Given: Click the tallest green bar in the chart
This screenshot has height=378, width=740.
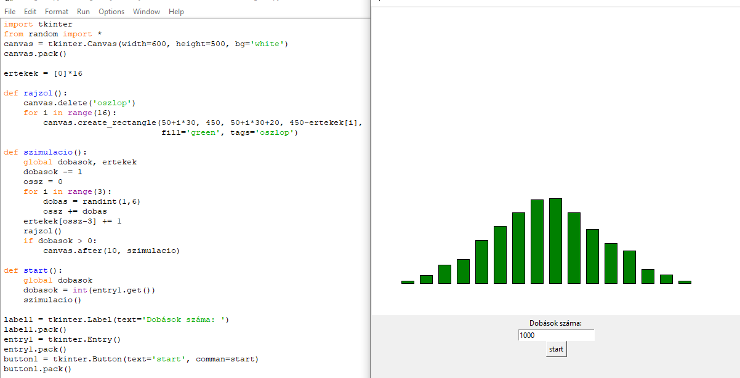Looking at the screenshot, I should point(556,241).
